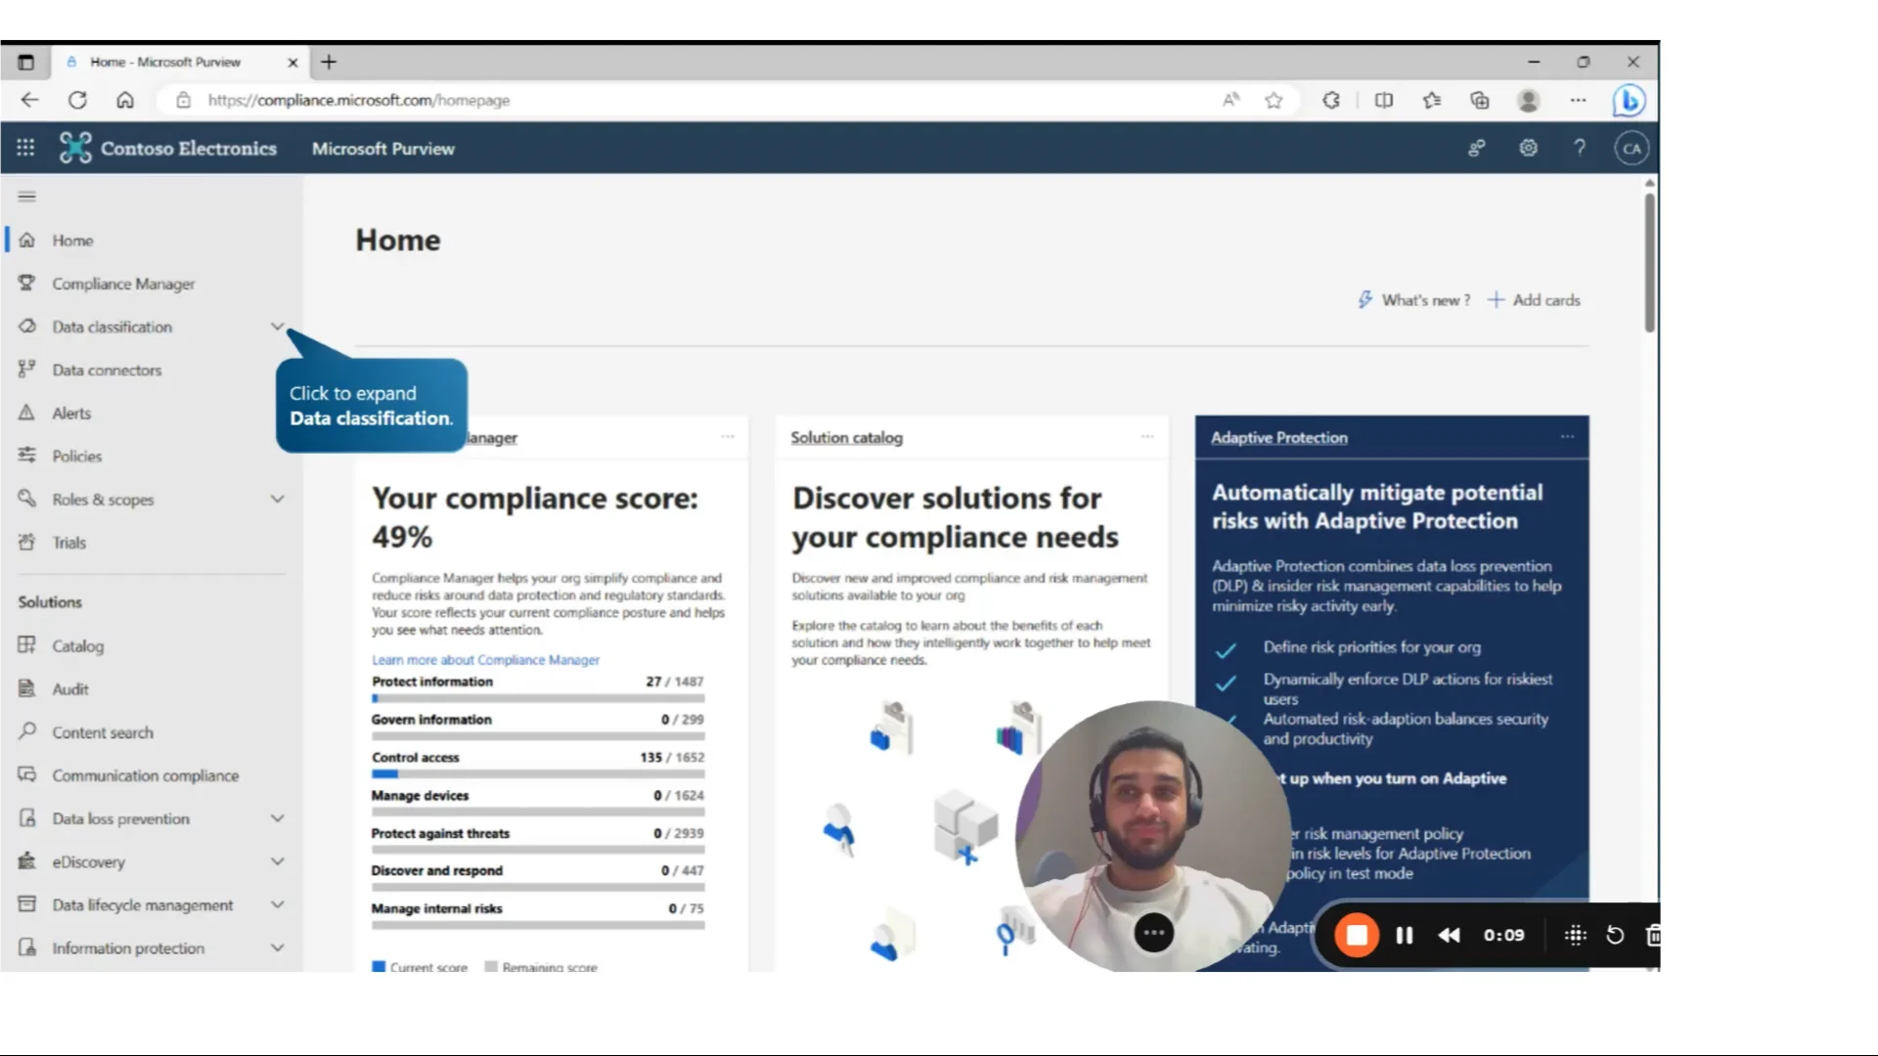
Task: Open Audit from the Solutions section
Action: 69,688
